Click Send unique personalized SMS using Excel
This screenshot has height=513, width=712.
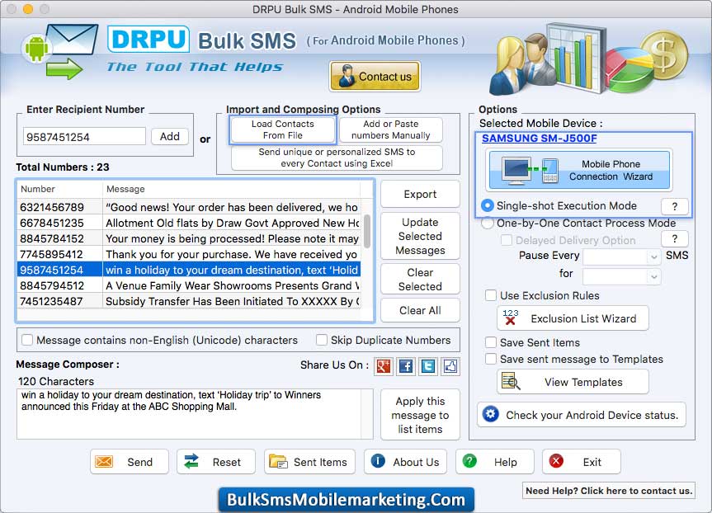coord(337,158)
